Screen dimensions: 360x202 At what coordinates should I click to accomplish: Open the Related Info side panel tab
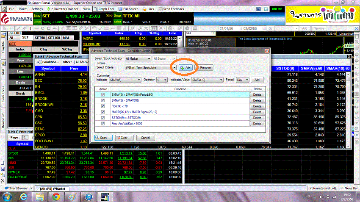point(3,120)
